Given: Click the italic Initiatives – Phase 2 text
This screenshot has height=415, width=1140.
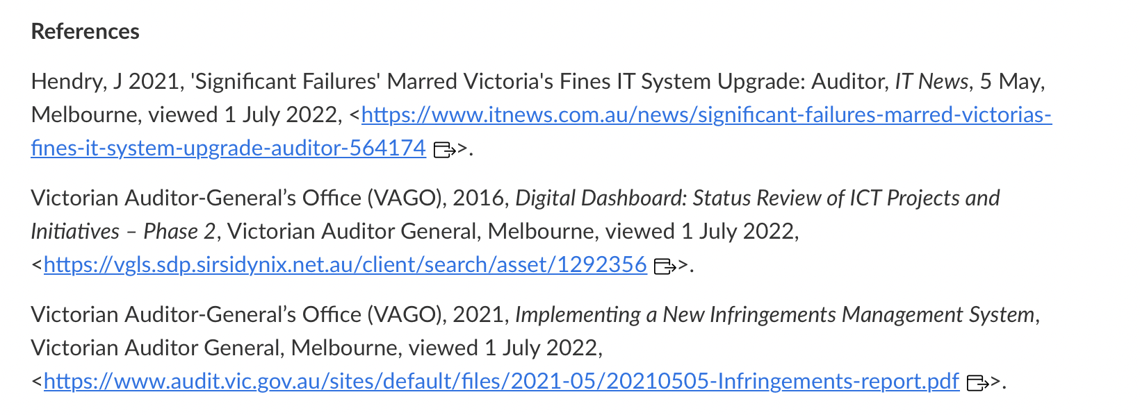Looking at the screenshot, I should [124, 232].
